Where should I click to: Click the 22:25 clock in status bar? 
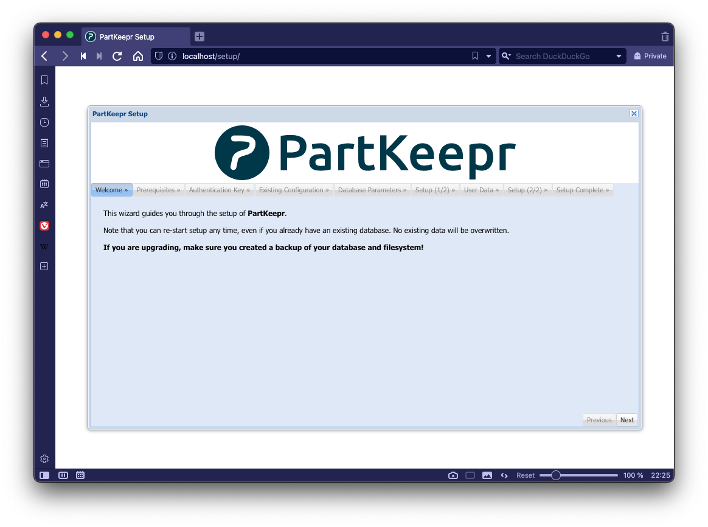coord(660,475)
